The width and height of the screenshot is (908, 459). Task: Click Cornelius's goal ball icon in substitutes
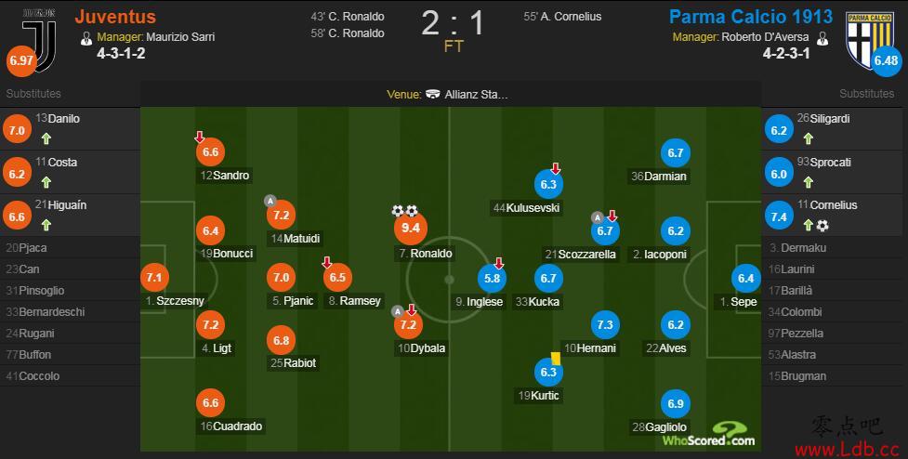click(822, 226)
